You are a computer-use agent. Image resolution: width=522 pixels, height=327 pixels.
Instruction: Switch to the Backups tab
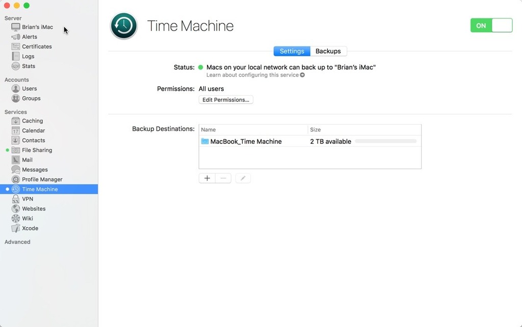[x=328, y=51]
